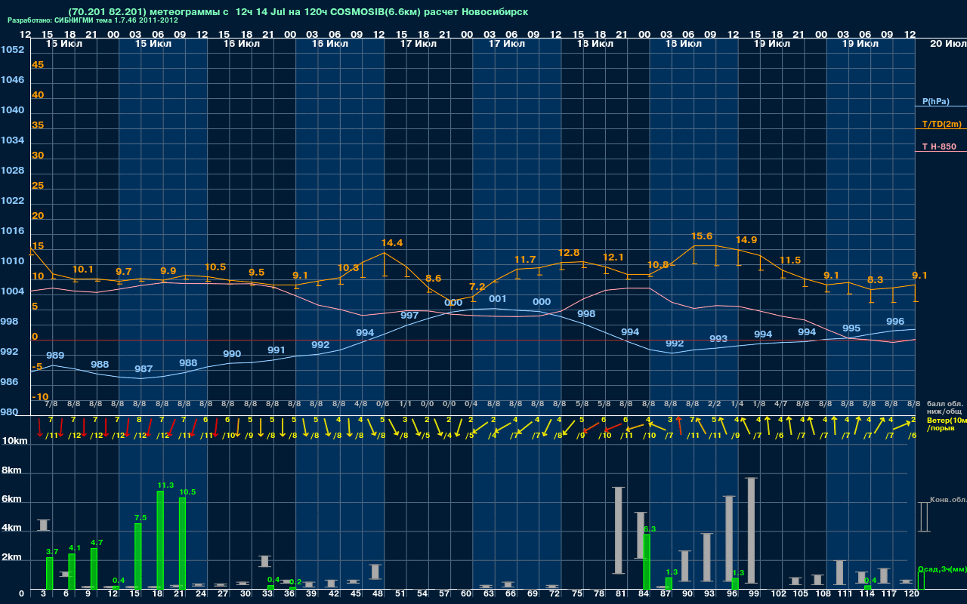
Task: Click the 8.6 temperature value
Action: [x=433, y=279]
